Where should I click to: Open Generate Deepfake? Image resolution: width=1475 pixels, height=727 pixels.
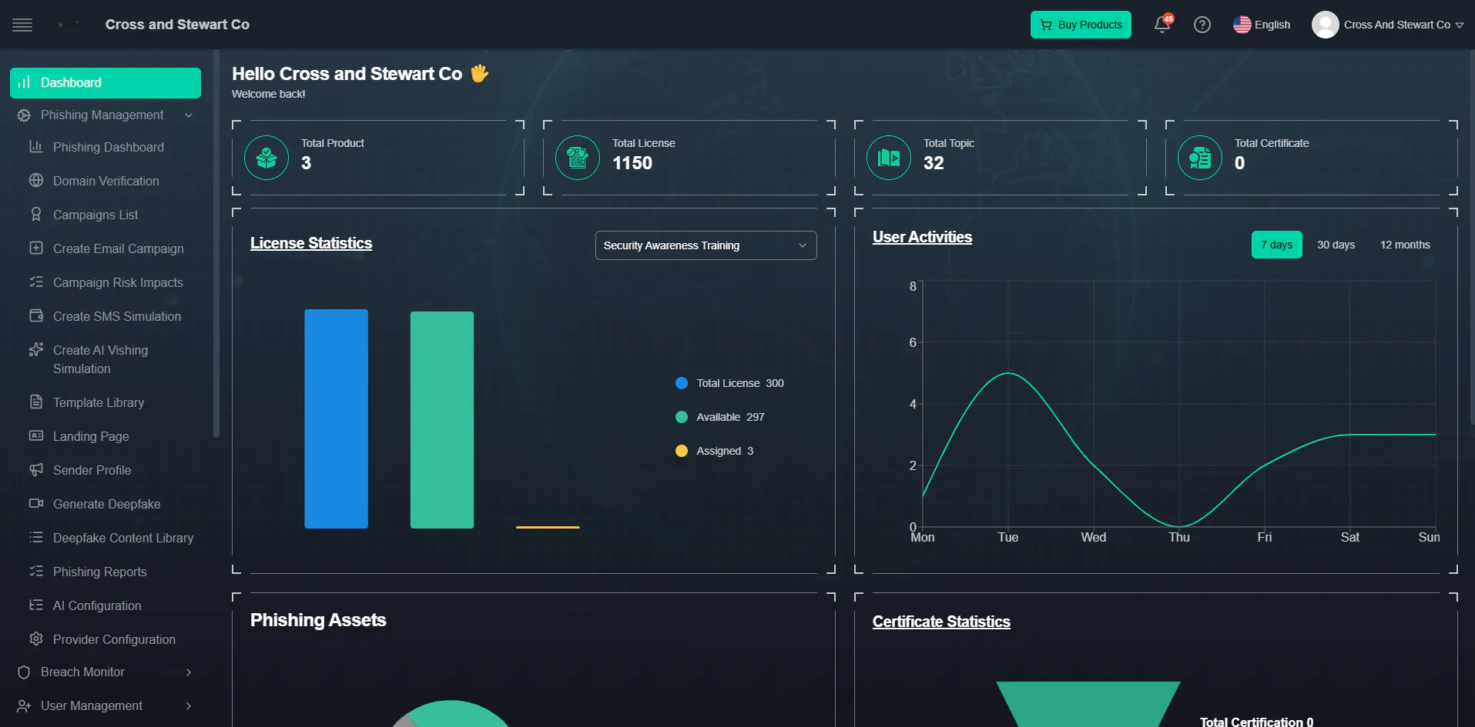pyautogui.click(x=106, y=504)
